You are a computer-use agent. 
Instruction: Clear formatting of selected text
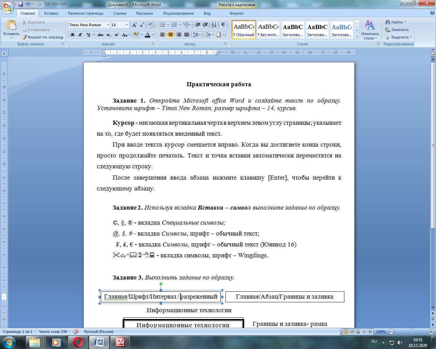(151, 25)
